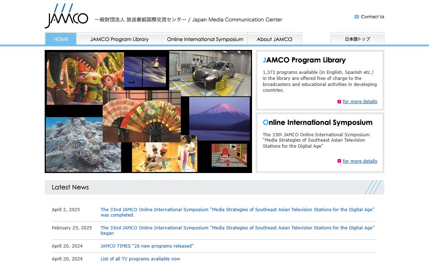Click the JAMCO logo

coord(66,16)
